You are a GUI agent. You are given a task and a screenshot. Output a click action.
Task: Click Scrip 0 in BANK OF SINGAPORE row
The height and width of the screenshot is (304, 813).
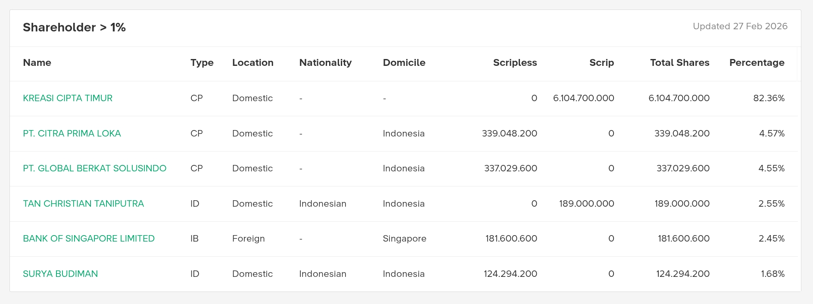(611, 239)
